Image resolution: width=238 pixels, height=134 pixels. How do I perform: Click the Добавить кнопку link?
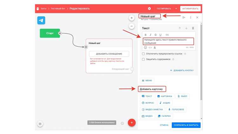point(182,70)
